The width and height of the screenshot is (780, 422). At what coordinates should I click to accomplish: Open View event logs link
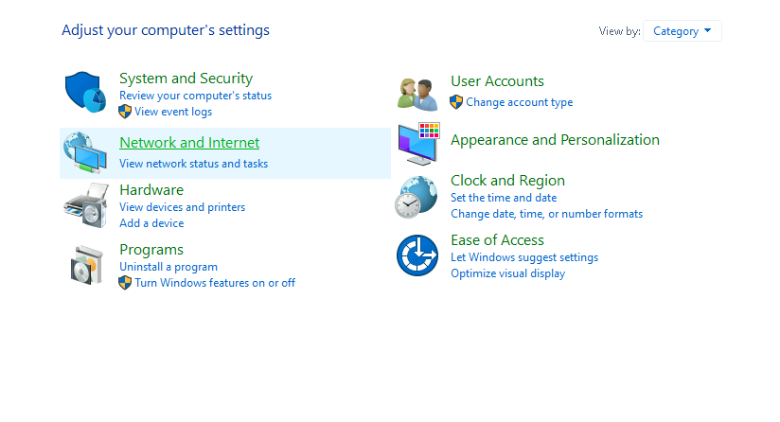(x=173, y=112)
